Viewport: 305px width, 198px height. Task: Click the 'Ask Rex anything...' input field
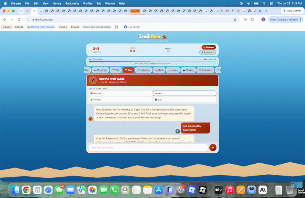[148, 147]
